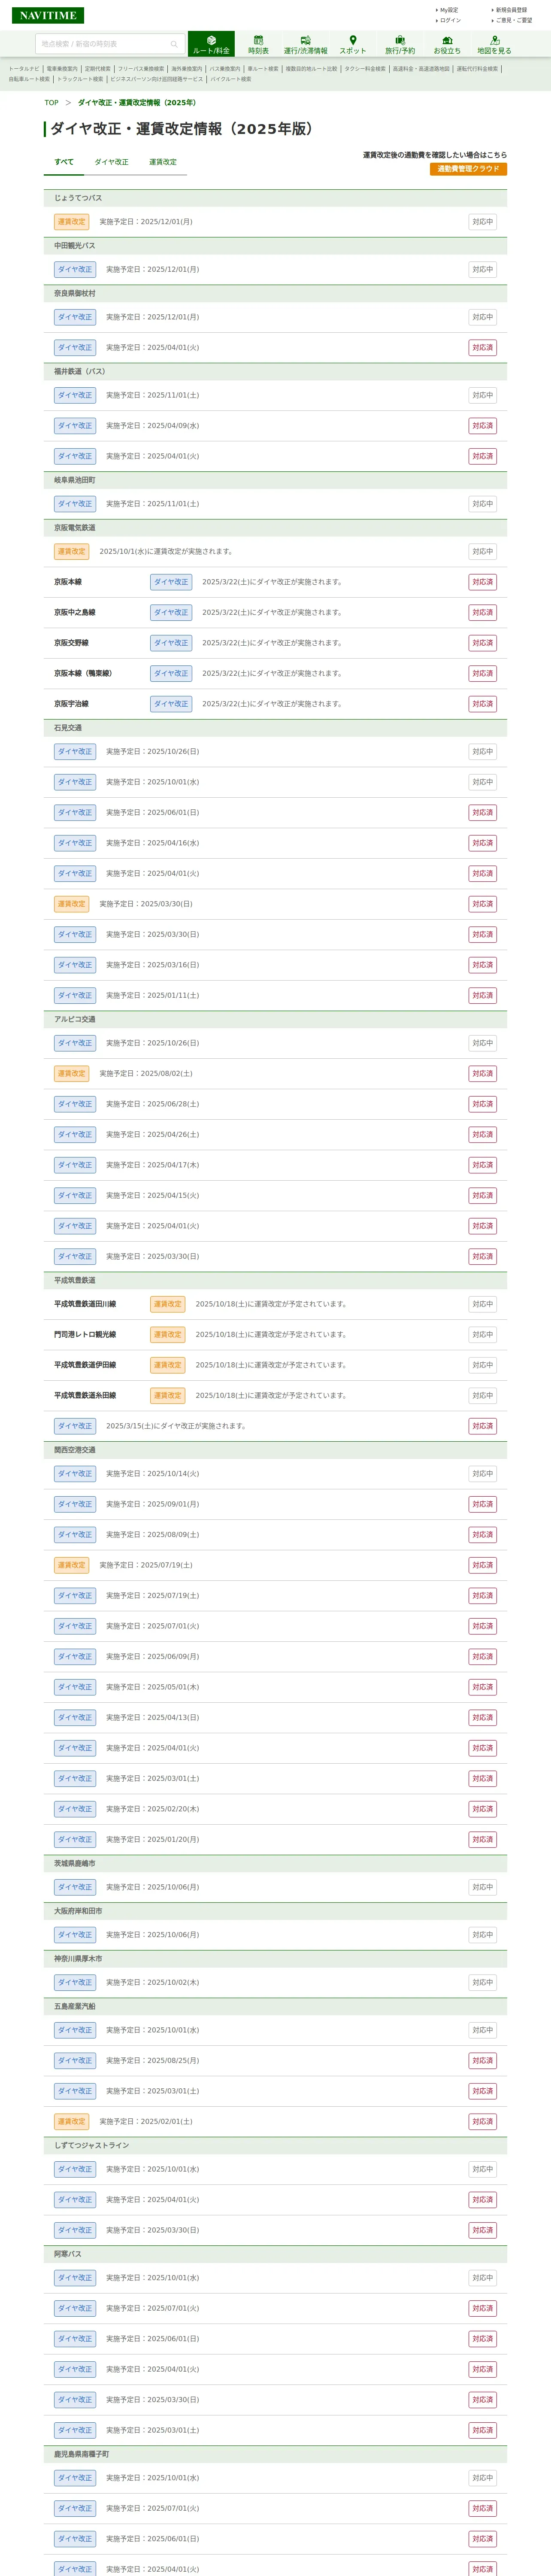The image size is (551, 2576).
Task: Open the ご意見・ご要望 link
Action: click(514, 20)
